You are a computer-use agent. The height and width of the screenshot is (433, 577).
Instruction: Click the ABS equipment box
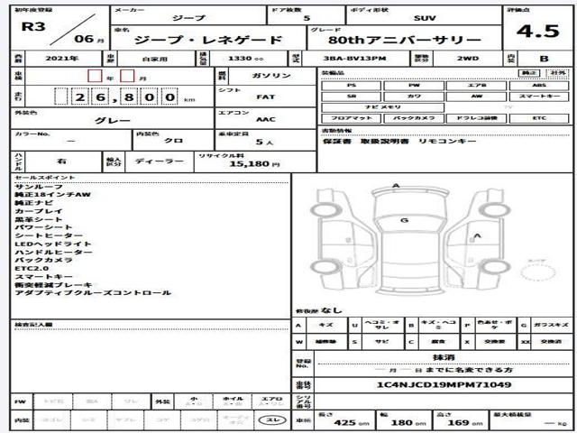539,86
